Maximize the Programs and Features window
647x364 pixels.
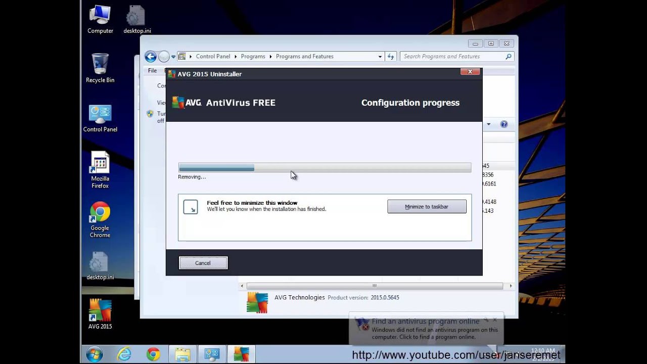[x=491, y=43]
